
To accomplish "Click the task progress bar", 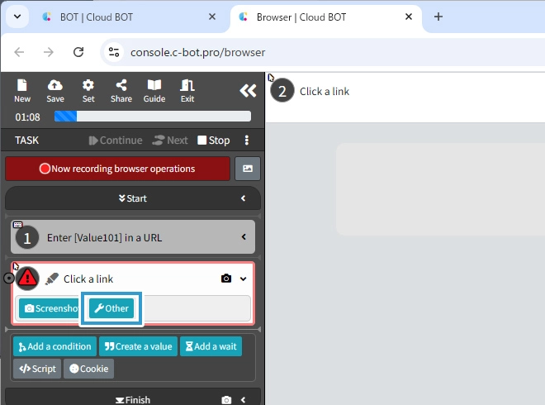I will (x=153, y=117).
